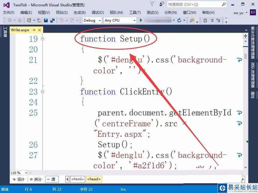
Task: Click the New Project toolbar icon
Action: tap(29, 20)
